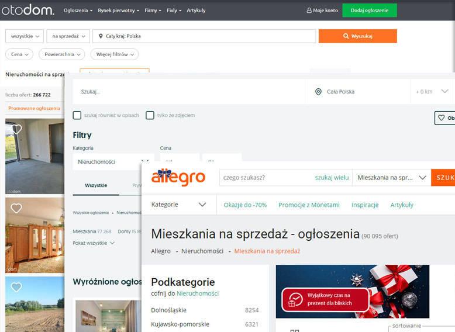The width and height of the screenshot is (455, 332).
Task: Expand the Firmy menu
Action: click(153, 11)
